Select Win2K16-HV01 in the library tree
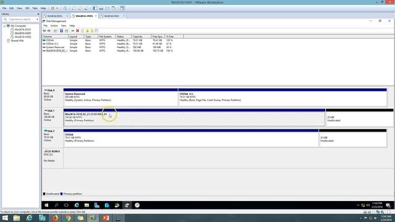Screen dimensions: 395x222 click(x=20, y=33)
